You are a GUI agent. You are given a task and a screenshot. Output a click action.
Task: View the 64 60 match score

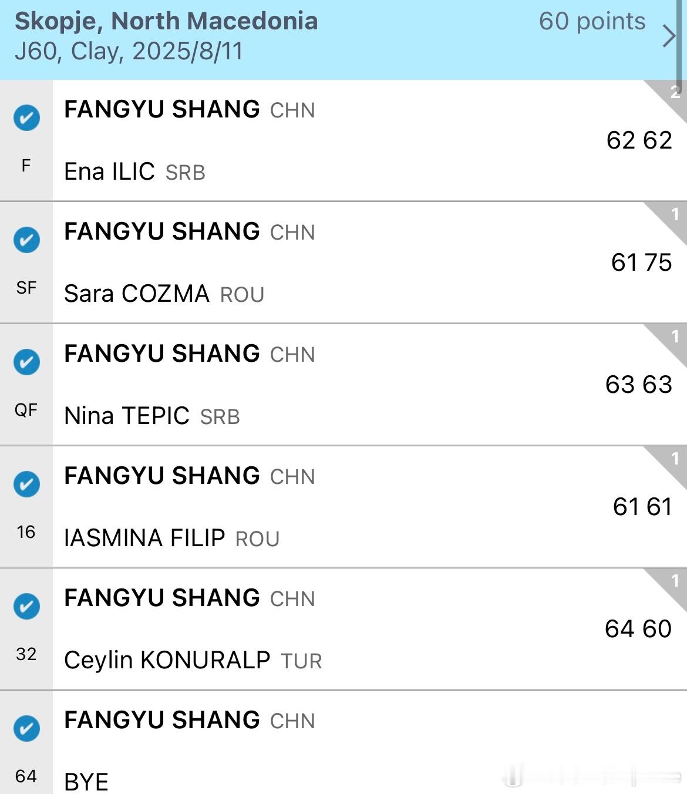638,629
